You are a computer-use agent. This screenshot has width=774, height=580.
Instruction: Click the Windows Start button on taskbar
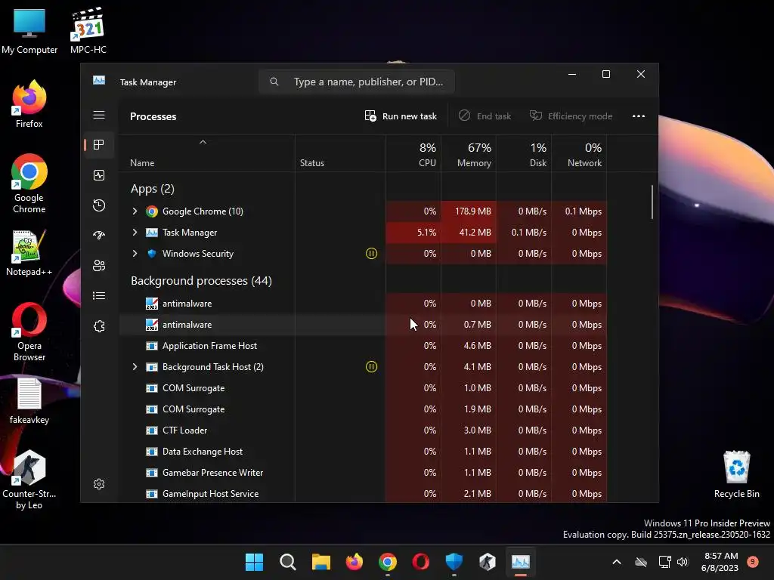pos(254,562)
